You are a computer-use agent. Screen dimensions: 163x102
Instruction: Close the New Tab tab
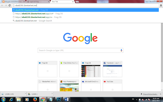pos(73,2)
